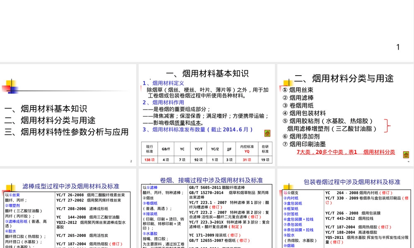Click list item ⑦ 烟用印刷油墨

(x=304, y=144)
